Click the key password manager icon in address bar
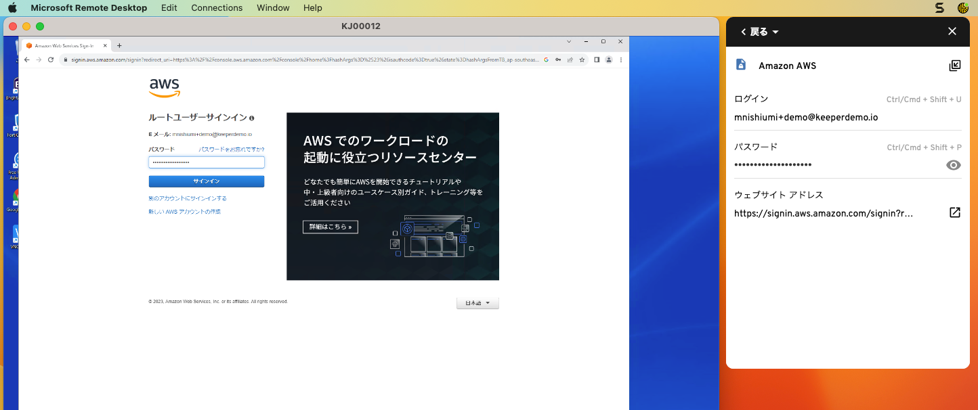978x410 pixels. [558, 60]
